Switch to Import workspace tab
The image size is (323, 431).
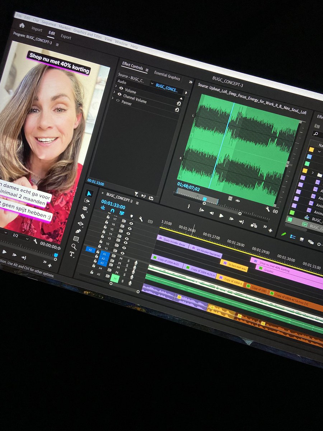tap(37, 30)
